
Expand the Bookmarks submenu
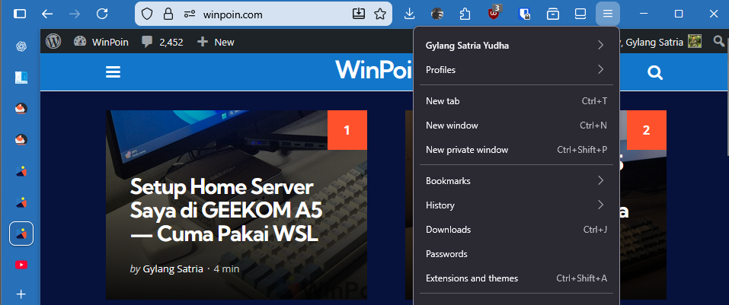click(x=516, y=181)
